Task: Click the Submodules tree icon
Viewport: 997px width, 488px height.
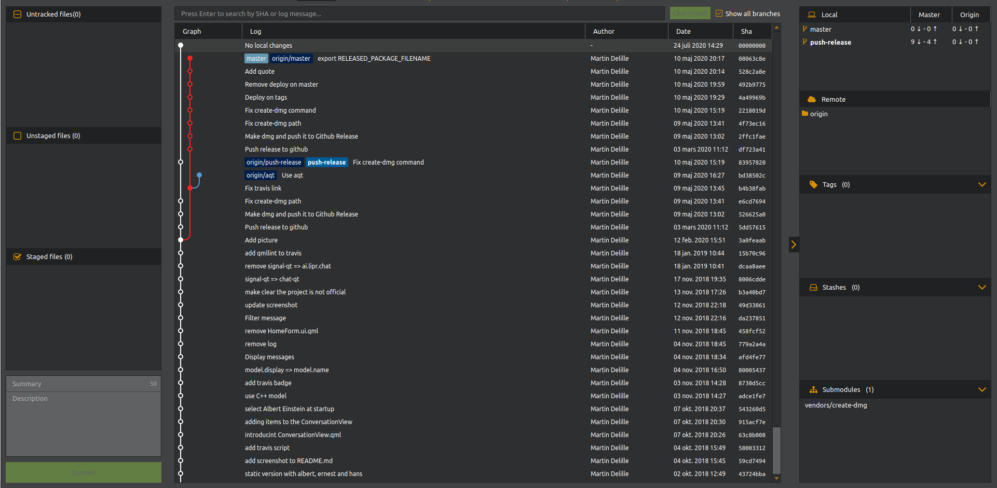Action: point(813,389)
